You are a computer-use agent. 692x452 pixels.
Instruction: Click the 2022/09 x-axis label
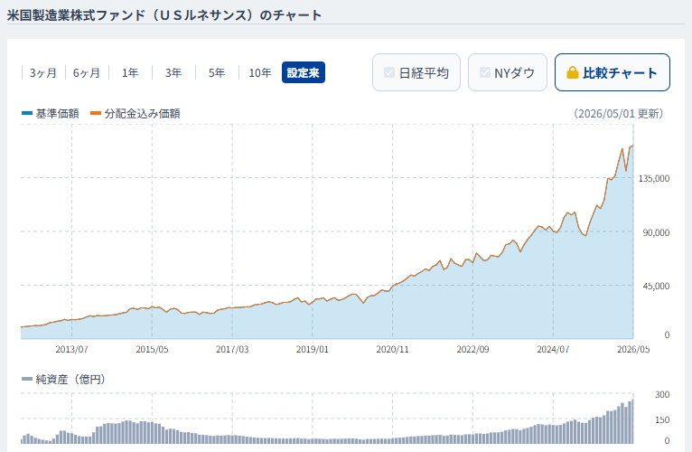pos(472,349)
